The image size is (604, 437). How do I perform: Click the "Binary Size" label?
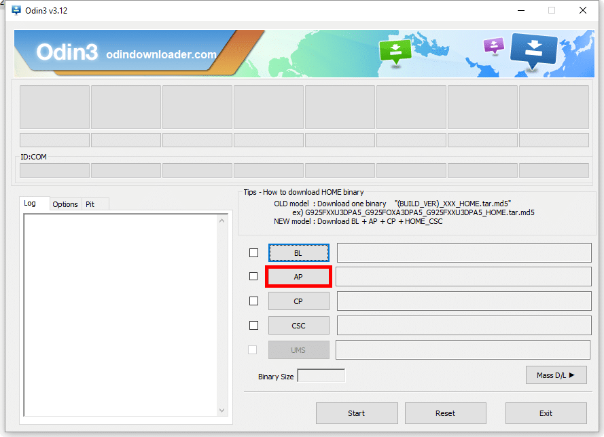click(276, 377)
